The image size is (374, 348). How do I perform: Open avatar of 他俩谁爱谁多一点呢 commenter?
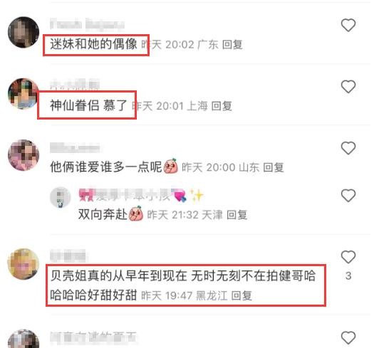(x=24, y=155)
